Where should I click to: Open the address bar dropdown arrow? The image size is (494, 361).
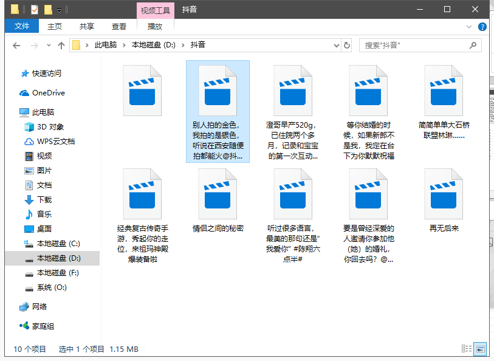tap(336, 45)
